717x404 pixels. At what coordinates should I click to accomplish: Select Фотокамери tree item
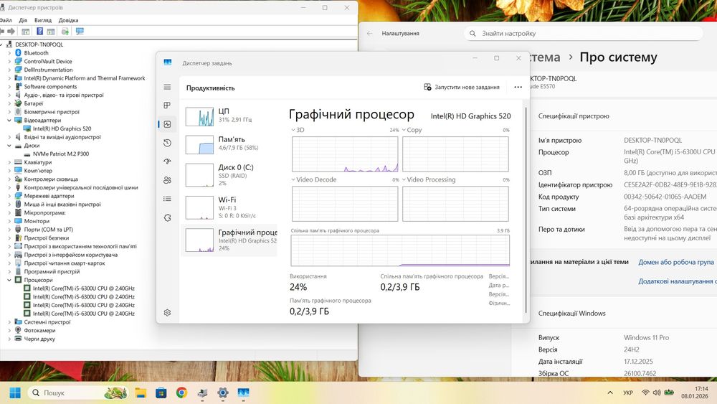tap(39, 330)
